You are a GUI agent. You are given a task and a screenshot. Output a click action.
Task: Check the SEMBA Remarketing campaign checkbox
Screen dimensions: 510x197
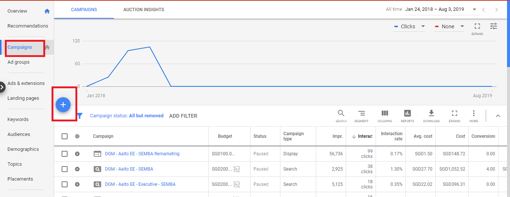[65, 154]
